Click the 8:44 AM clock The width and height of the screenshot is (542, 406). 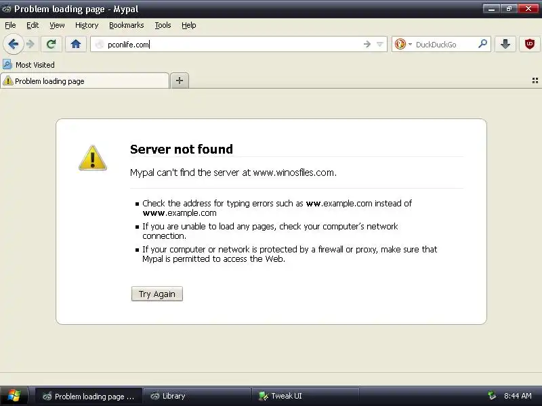pyautogui.click(x=518, y=396)
